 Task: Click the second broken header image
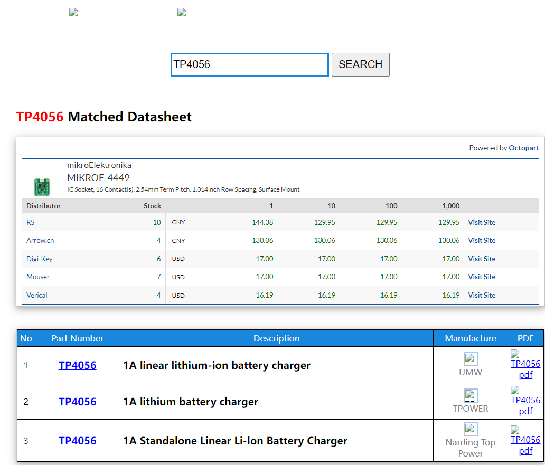pos(182,13)
